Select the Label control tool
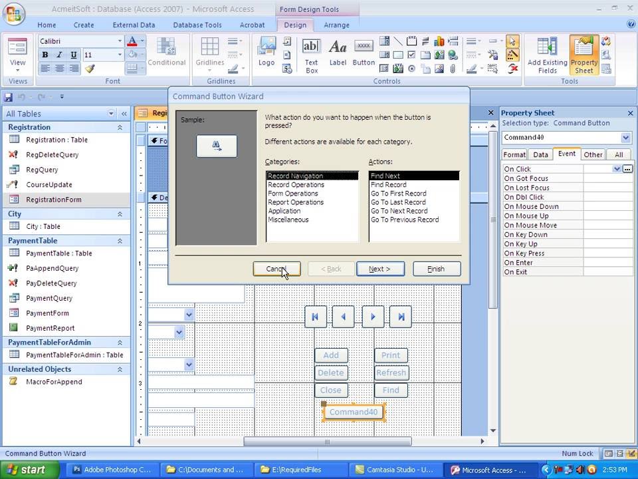 (x=338, y=52)
